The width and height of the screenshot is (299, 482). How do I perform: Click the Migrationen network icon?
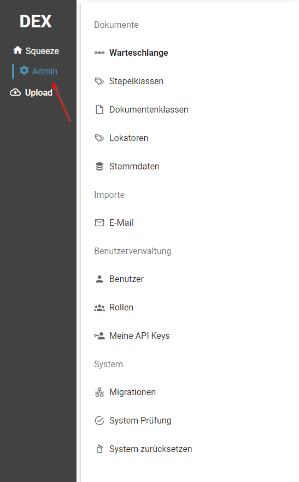[x=99, y=392]
